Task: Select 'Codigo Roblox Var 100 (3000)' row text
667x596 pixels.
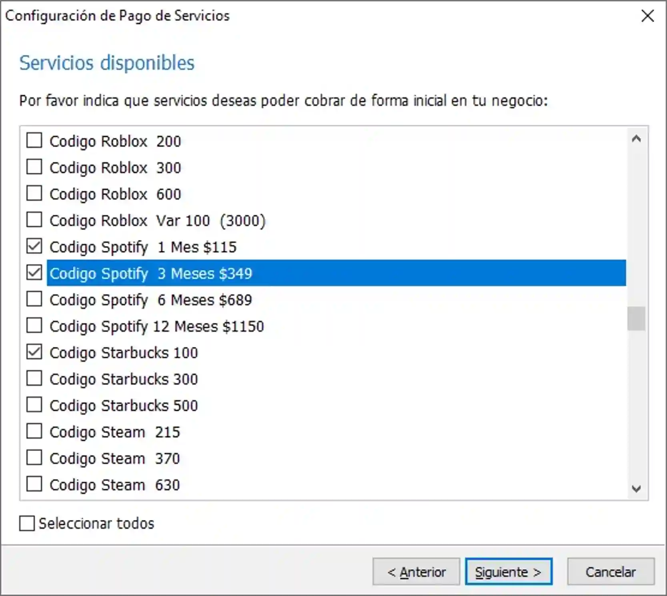Action: [158, 221]
